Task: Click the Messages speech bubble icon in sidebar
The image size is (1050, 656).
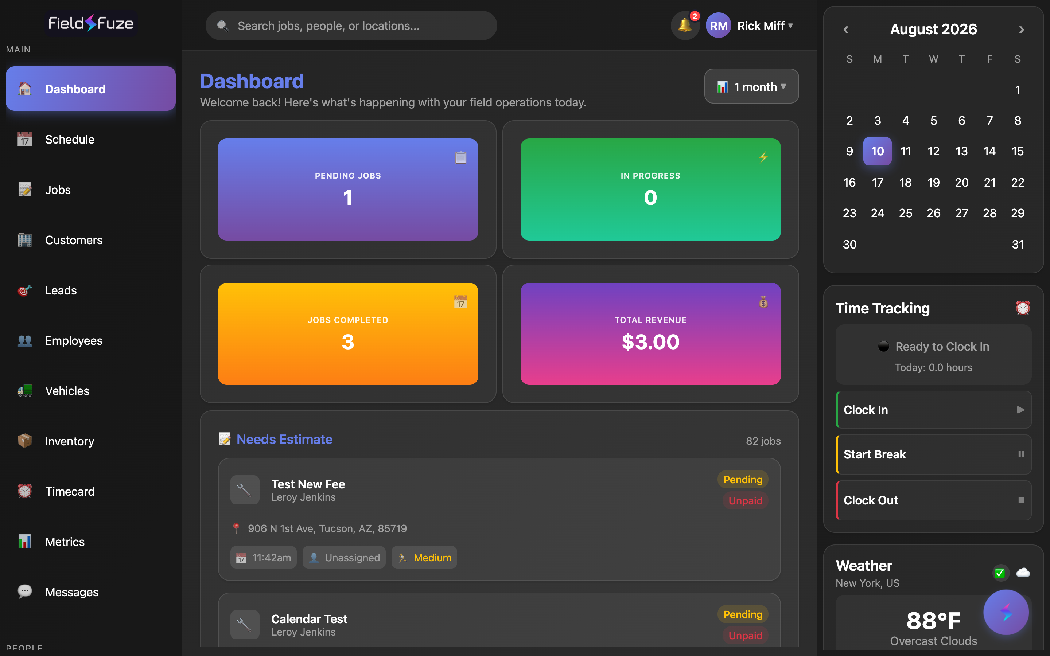Action: pyautogui.click(x=25, y=592)
